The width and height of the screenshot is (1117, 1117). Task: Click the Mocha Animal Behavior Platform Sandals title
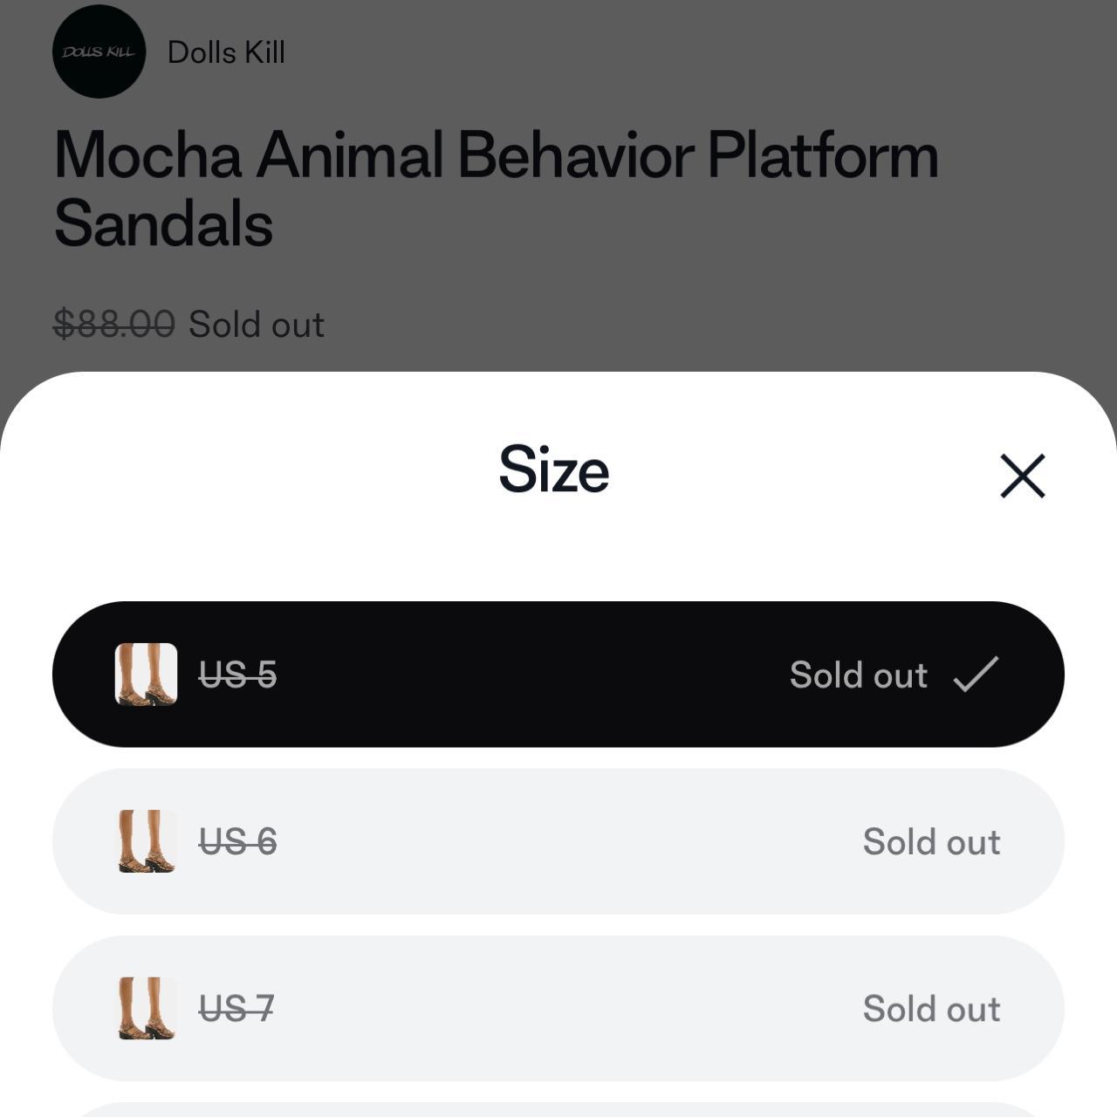496,188
